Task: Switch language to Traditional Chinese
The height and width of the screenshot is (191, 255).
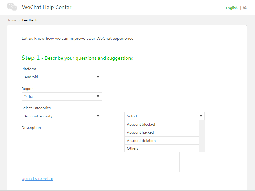Action: (245, 8)
